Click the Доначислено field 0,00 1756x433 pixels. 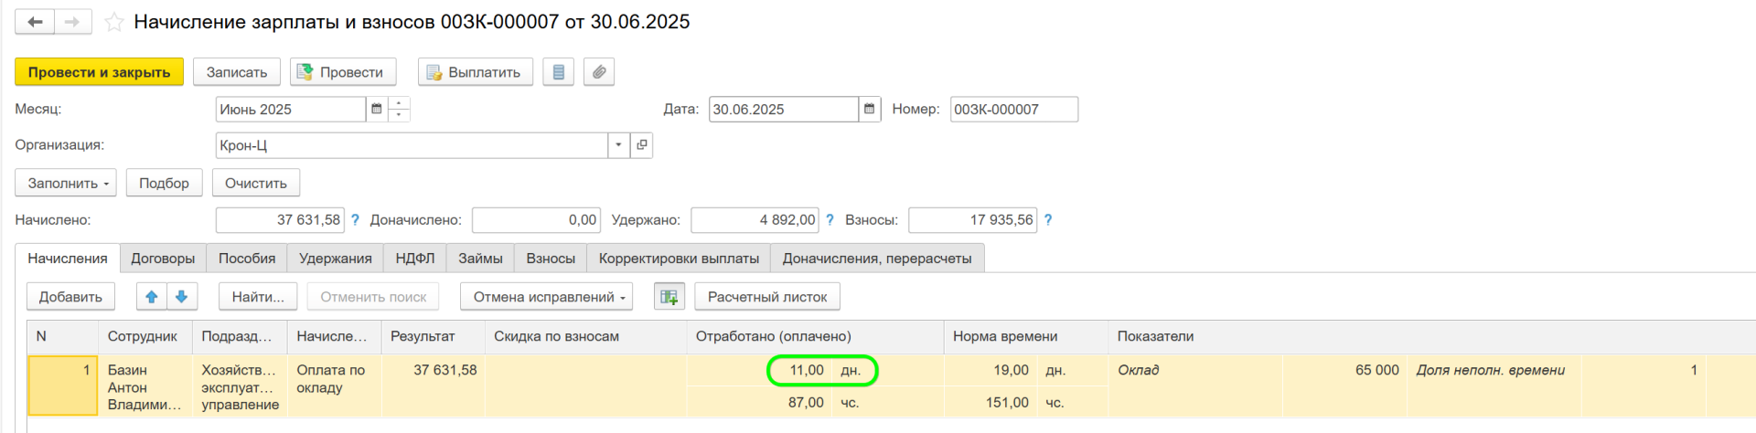(536, 220)
